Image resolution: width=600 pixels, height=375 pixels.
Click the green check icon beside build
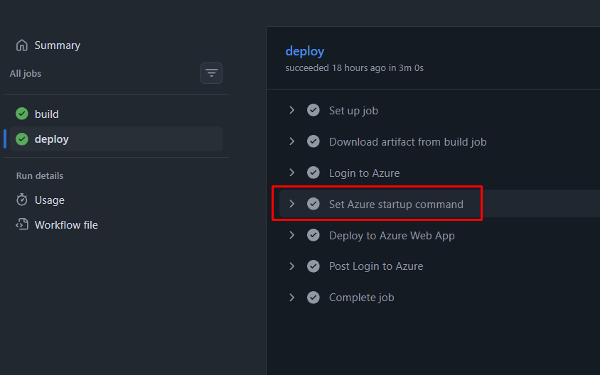[22, 114]
